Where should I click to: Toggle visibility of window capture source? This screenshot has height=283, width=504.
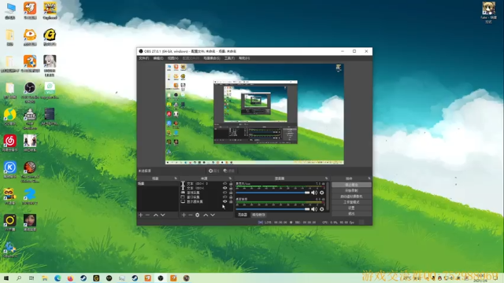point(224,197)
